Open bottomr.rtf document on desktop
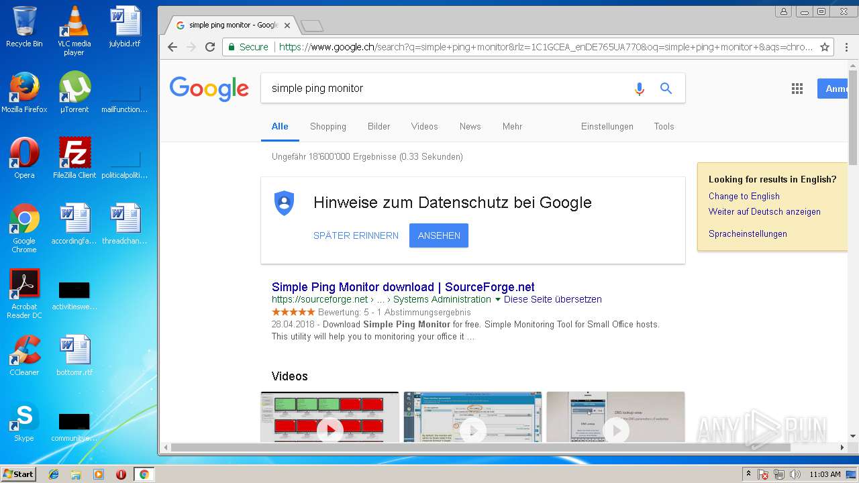This screenshot has width=859, height=483. tap(74, 356)
